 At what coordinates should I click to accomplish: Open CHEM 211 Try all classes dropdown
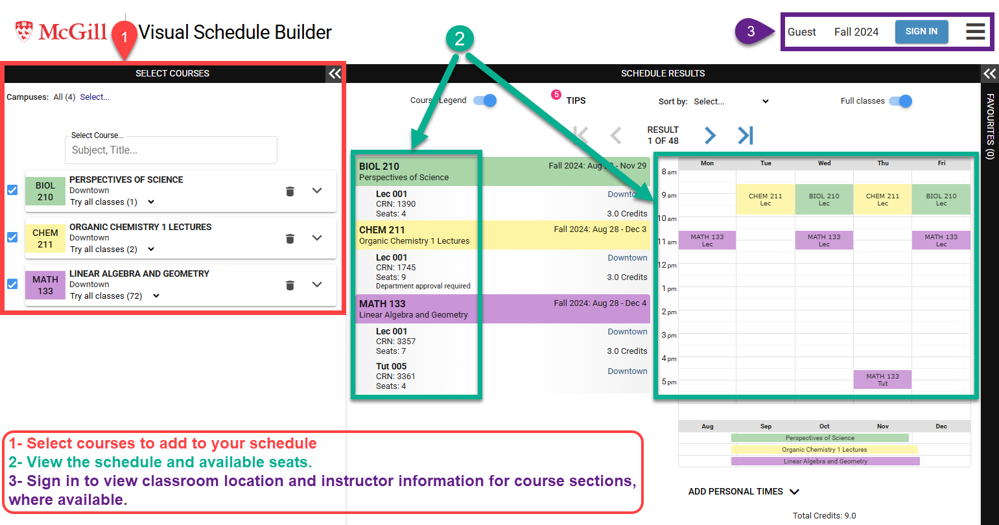pyautogui.click(x=112, y=250)
